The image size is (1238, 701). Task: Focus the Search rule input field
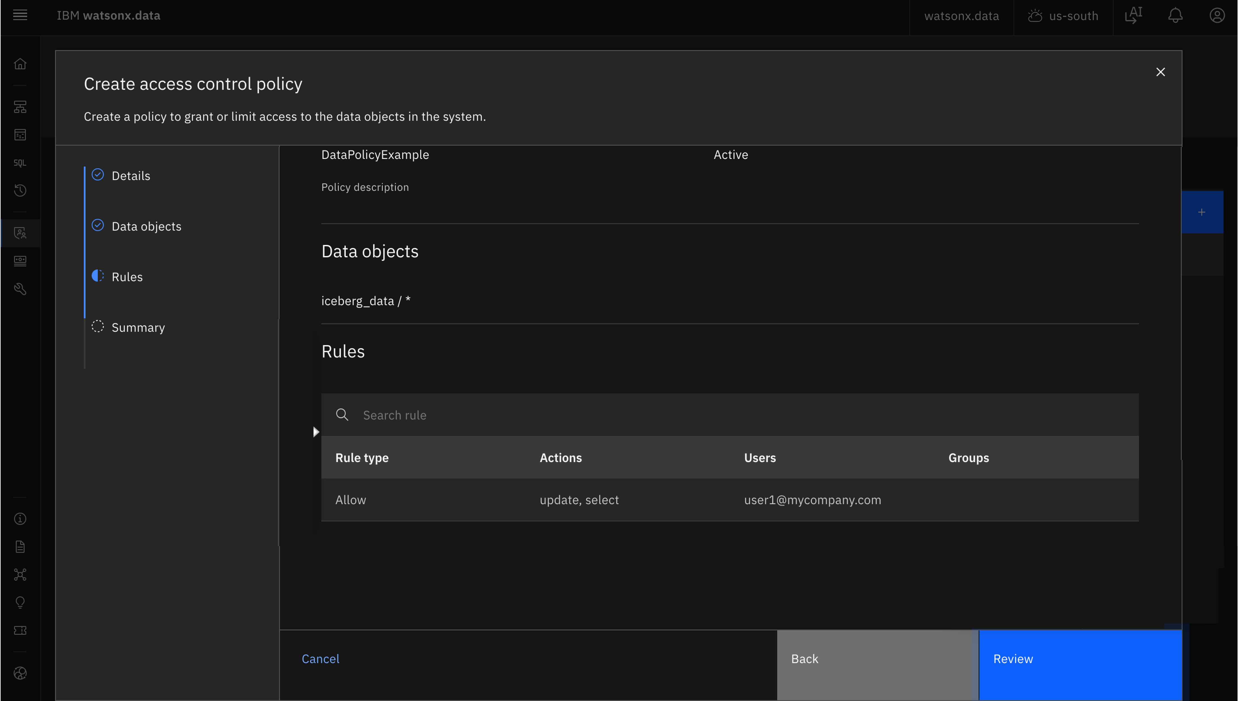pos(730,415)
